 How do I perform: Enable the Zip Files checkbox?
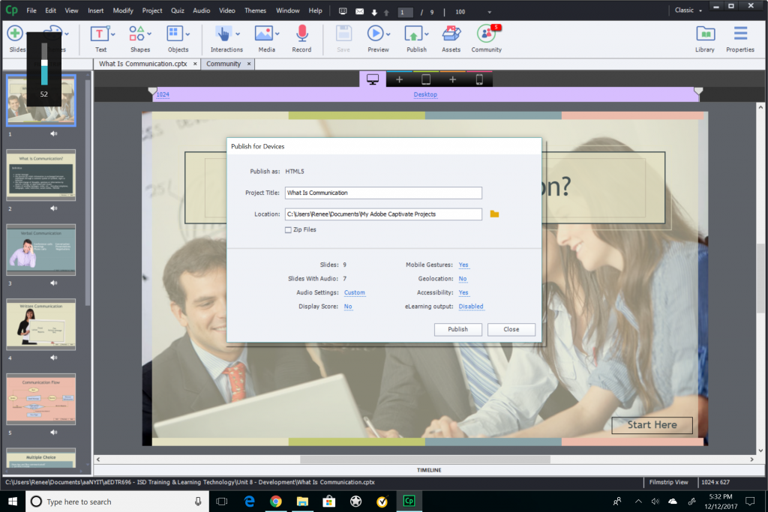pyautogui.click(x=287, y=229)
